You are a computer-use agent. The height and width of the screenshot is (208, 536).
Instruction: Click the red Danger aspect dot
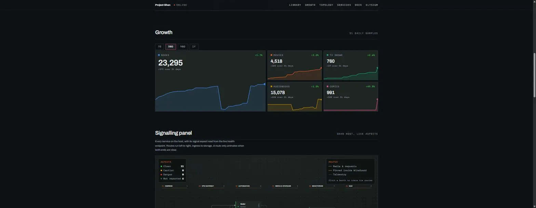point(161,175)
